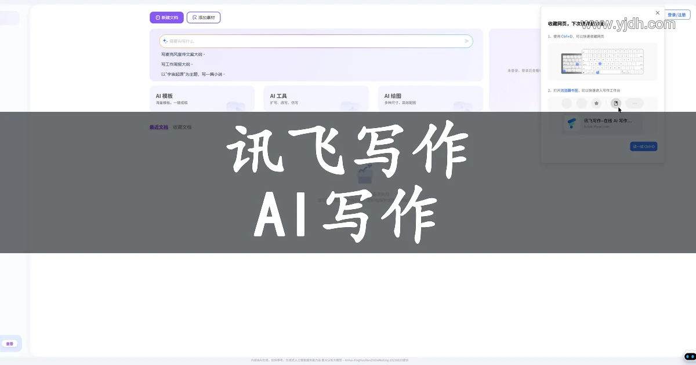
Task: Focus the AI writing prompt input field
Action: pos(316,41)
